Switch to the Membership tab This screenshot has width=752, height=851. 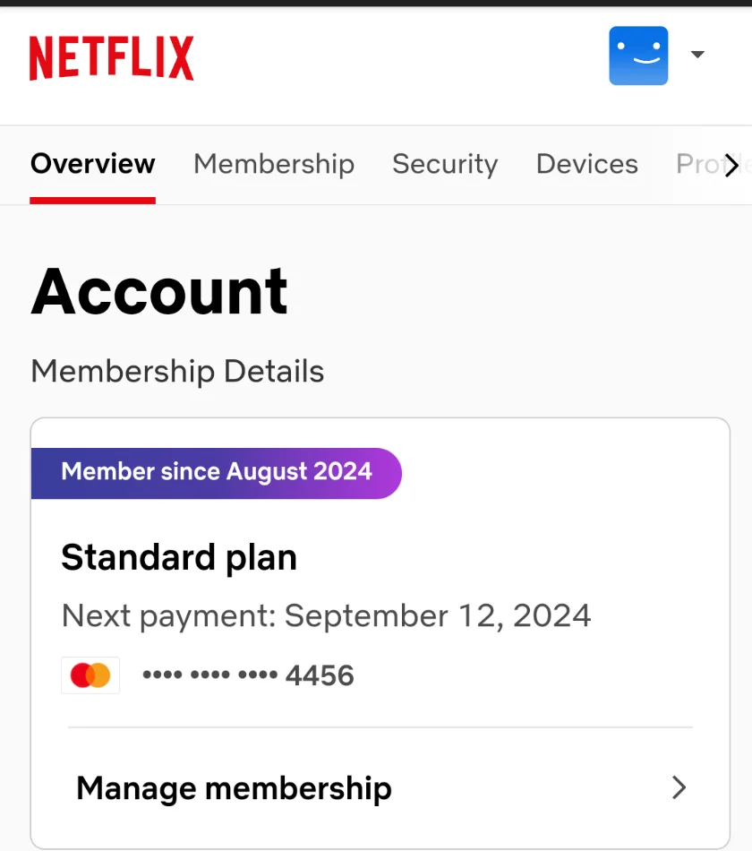pos(274,164)
